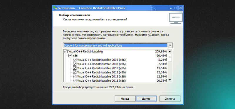Image resolution: width=235 pixels, height=109 pixels.
Task: Click the component list scrollbar thumb
Action: (x=170, y=57)
